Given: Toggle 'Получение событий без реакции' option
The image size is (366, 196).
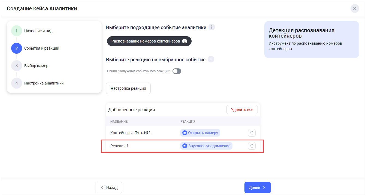Looking at the screenshot, I should 177,71.
